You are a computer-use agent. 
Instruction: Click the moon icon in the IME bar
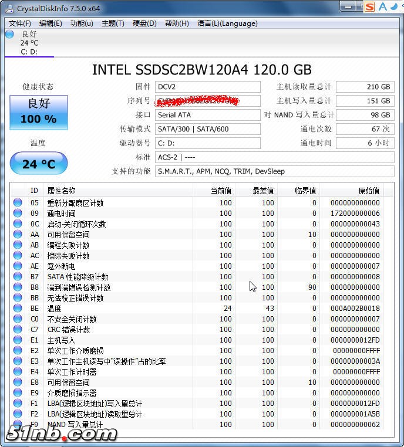pos(393,7)
